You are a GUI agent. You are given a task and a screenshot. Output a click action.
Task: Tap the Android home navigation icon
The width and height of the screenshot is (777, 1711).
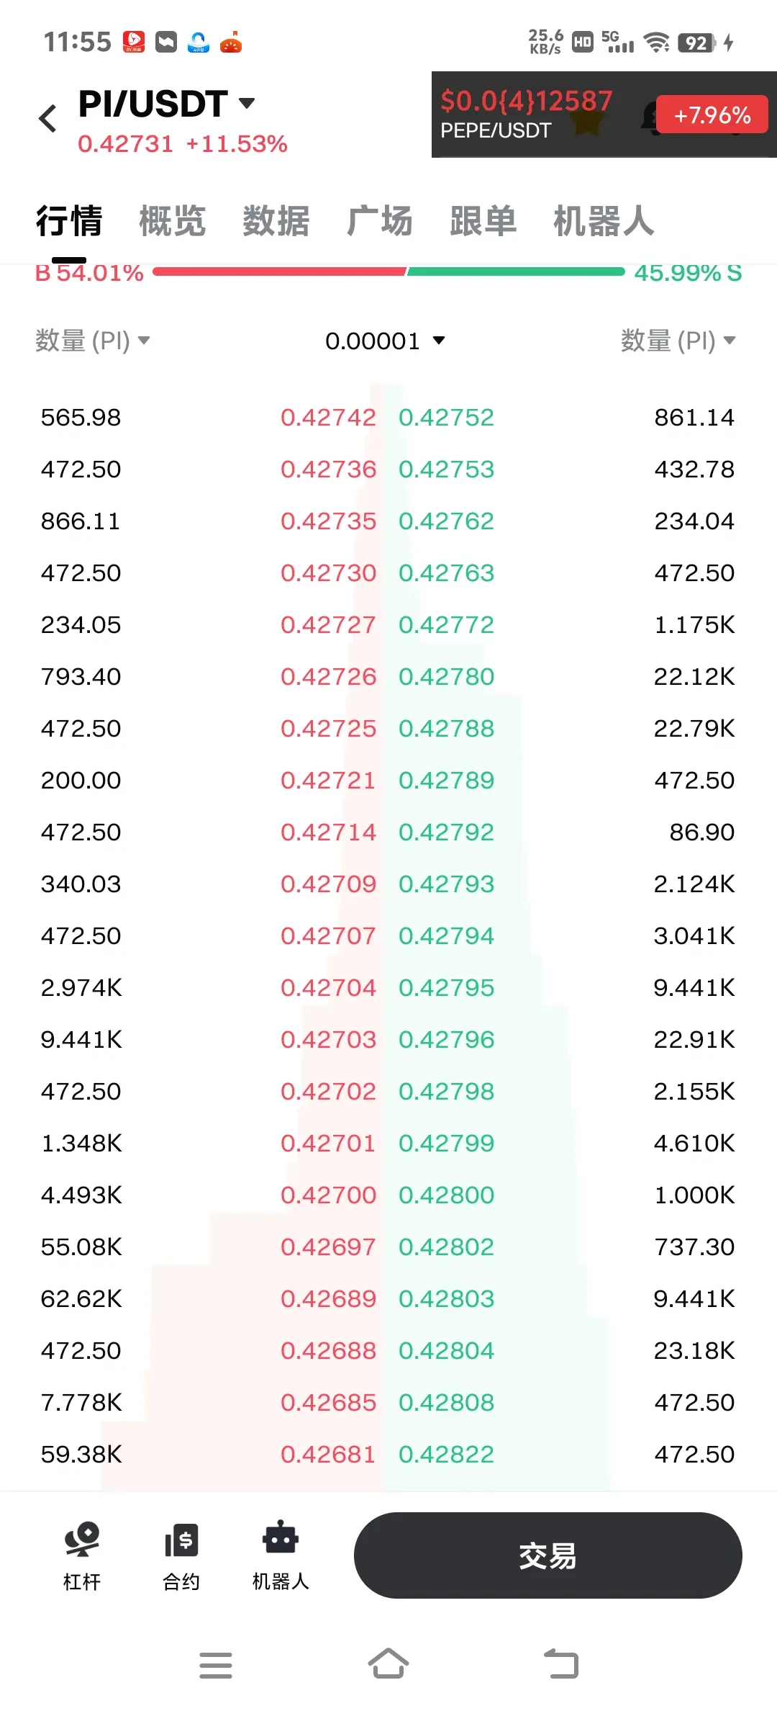388,1664
